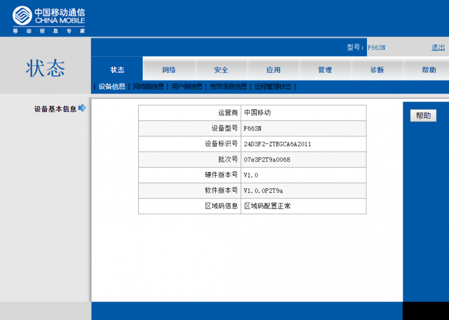Click device ID 24D3F2-ZTEGCA6A2011
449x320 pixels.
277,144
